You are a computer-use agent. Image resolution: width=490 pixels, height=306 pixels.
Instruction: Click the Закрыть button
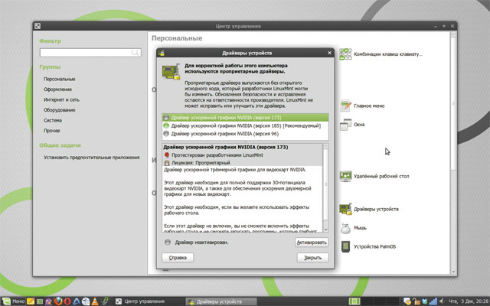click(x=313, y=258)
